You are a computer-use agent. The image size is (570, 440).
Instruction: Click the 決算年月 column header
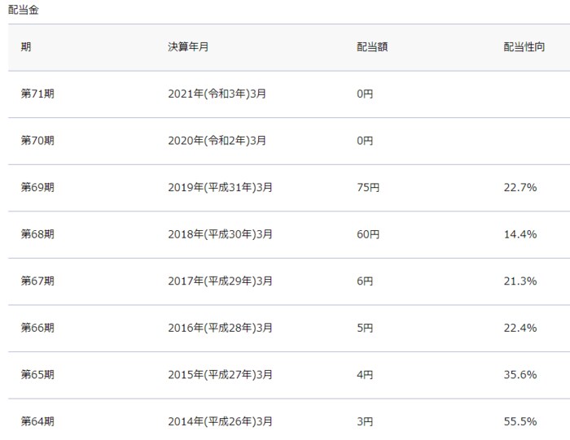[x=188, y=46]
